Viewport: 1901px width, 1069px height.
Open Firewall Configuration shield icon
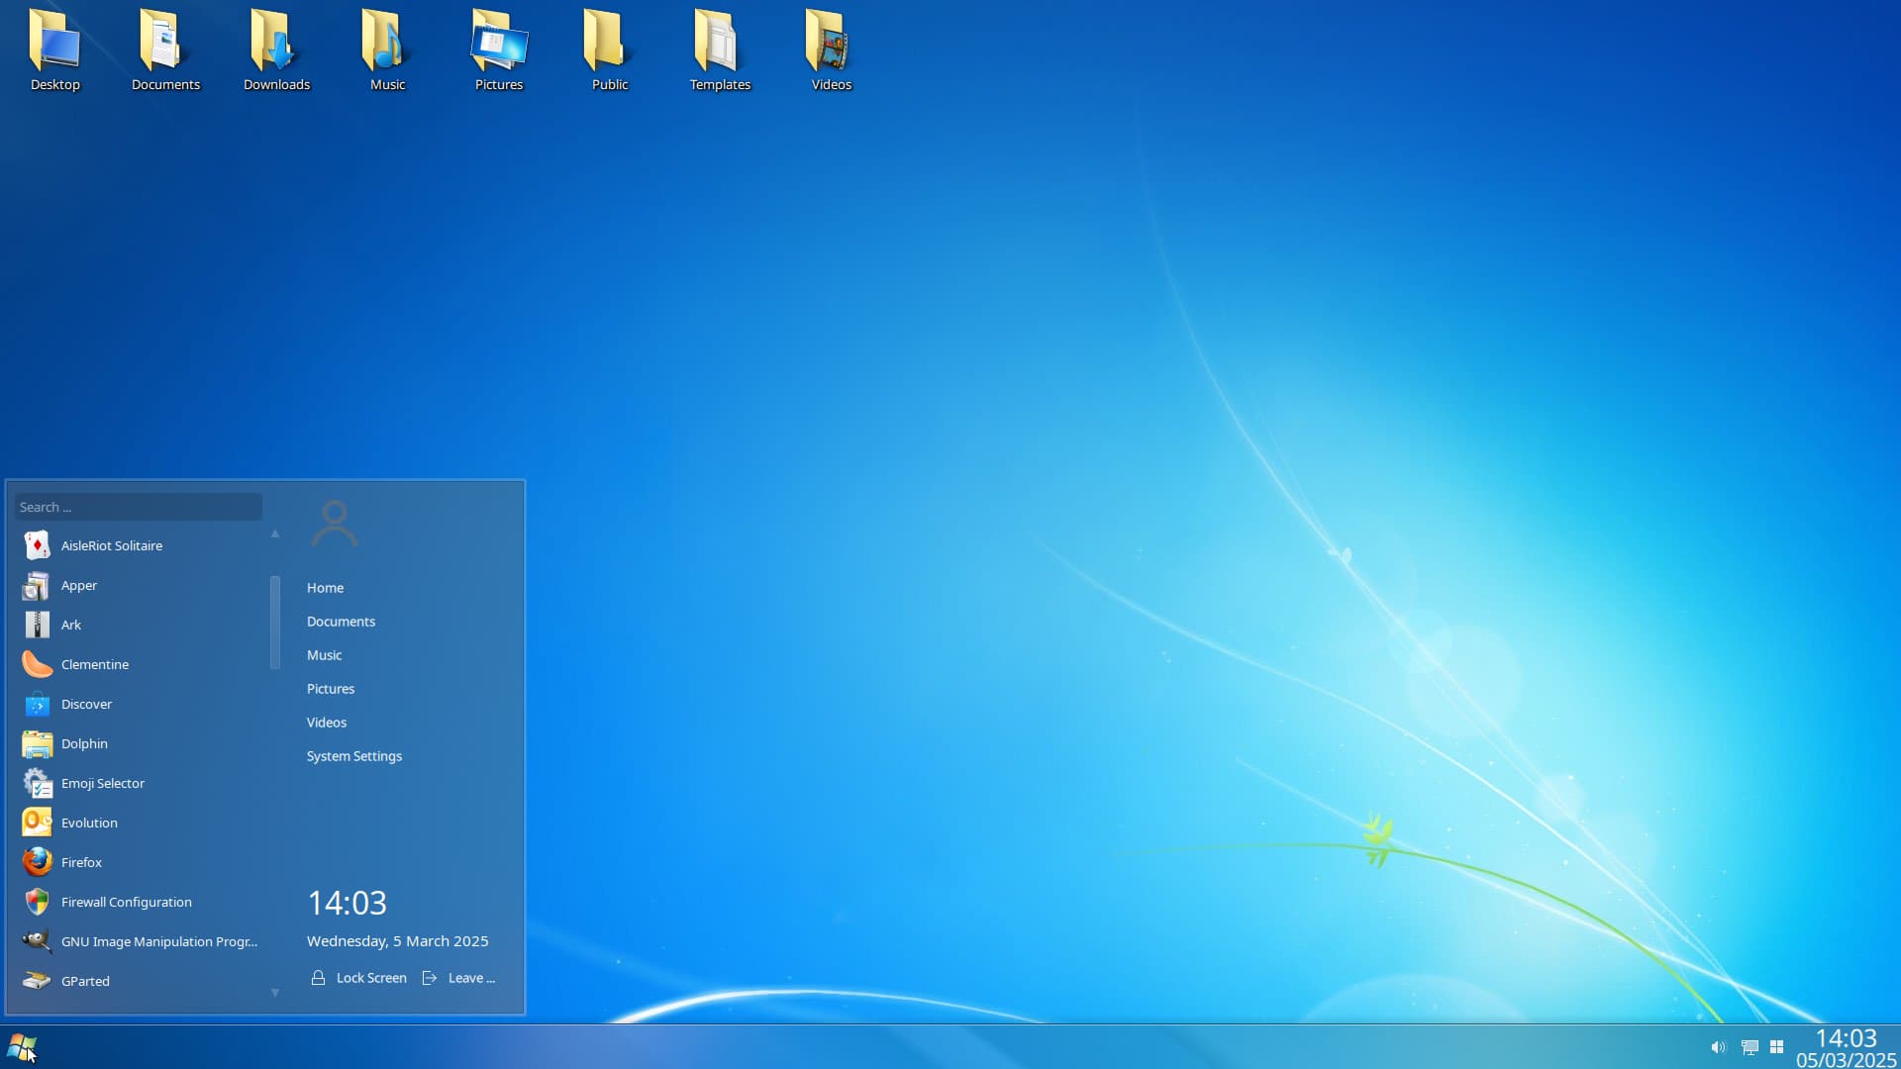37,902
